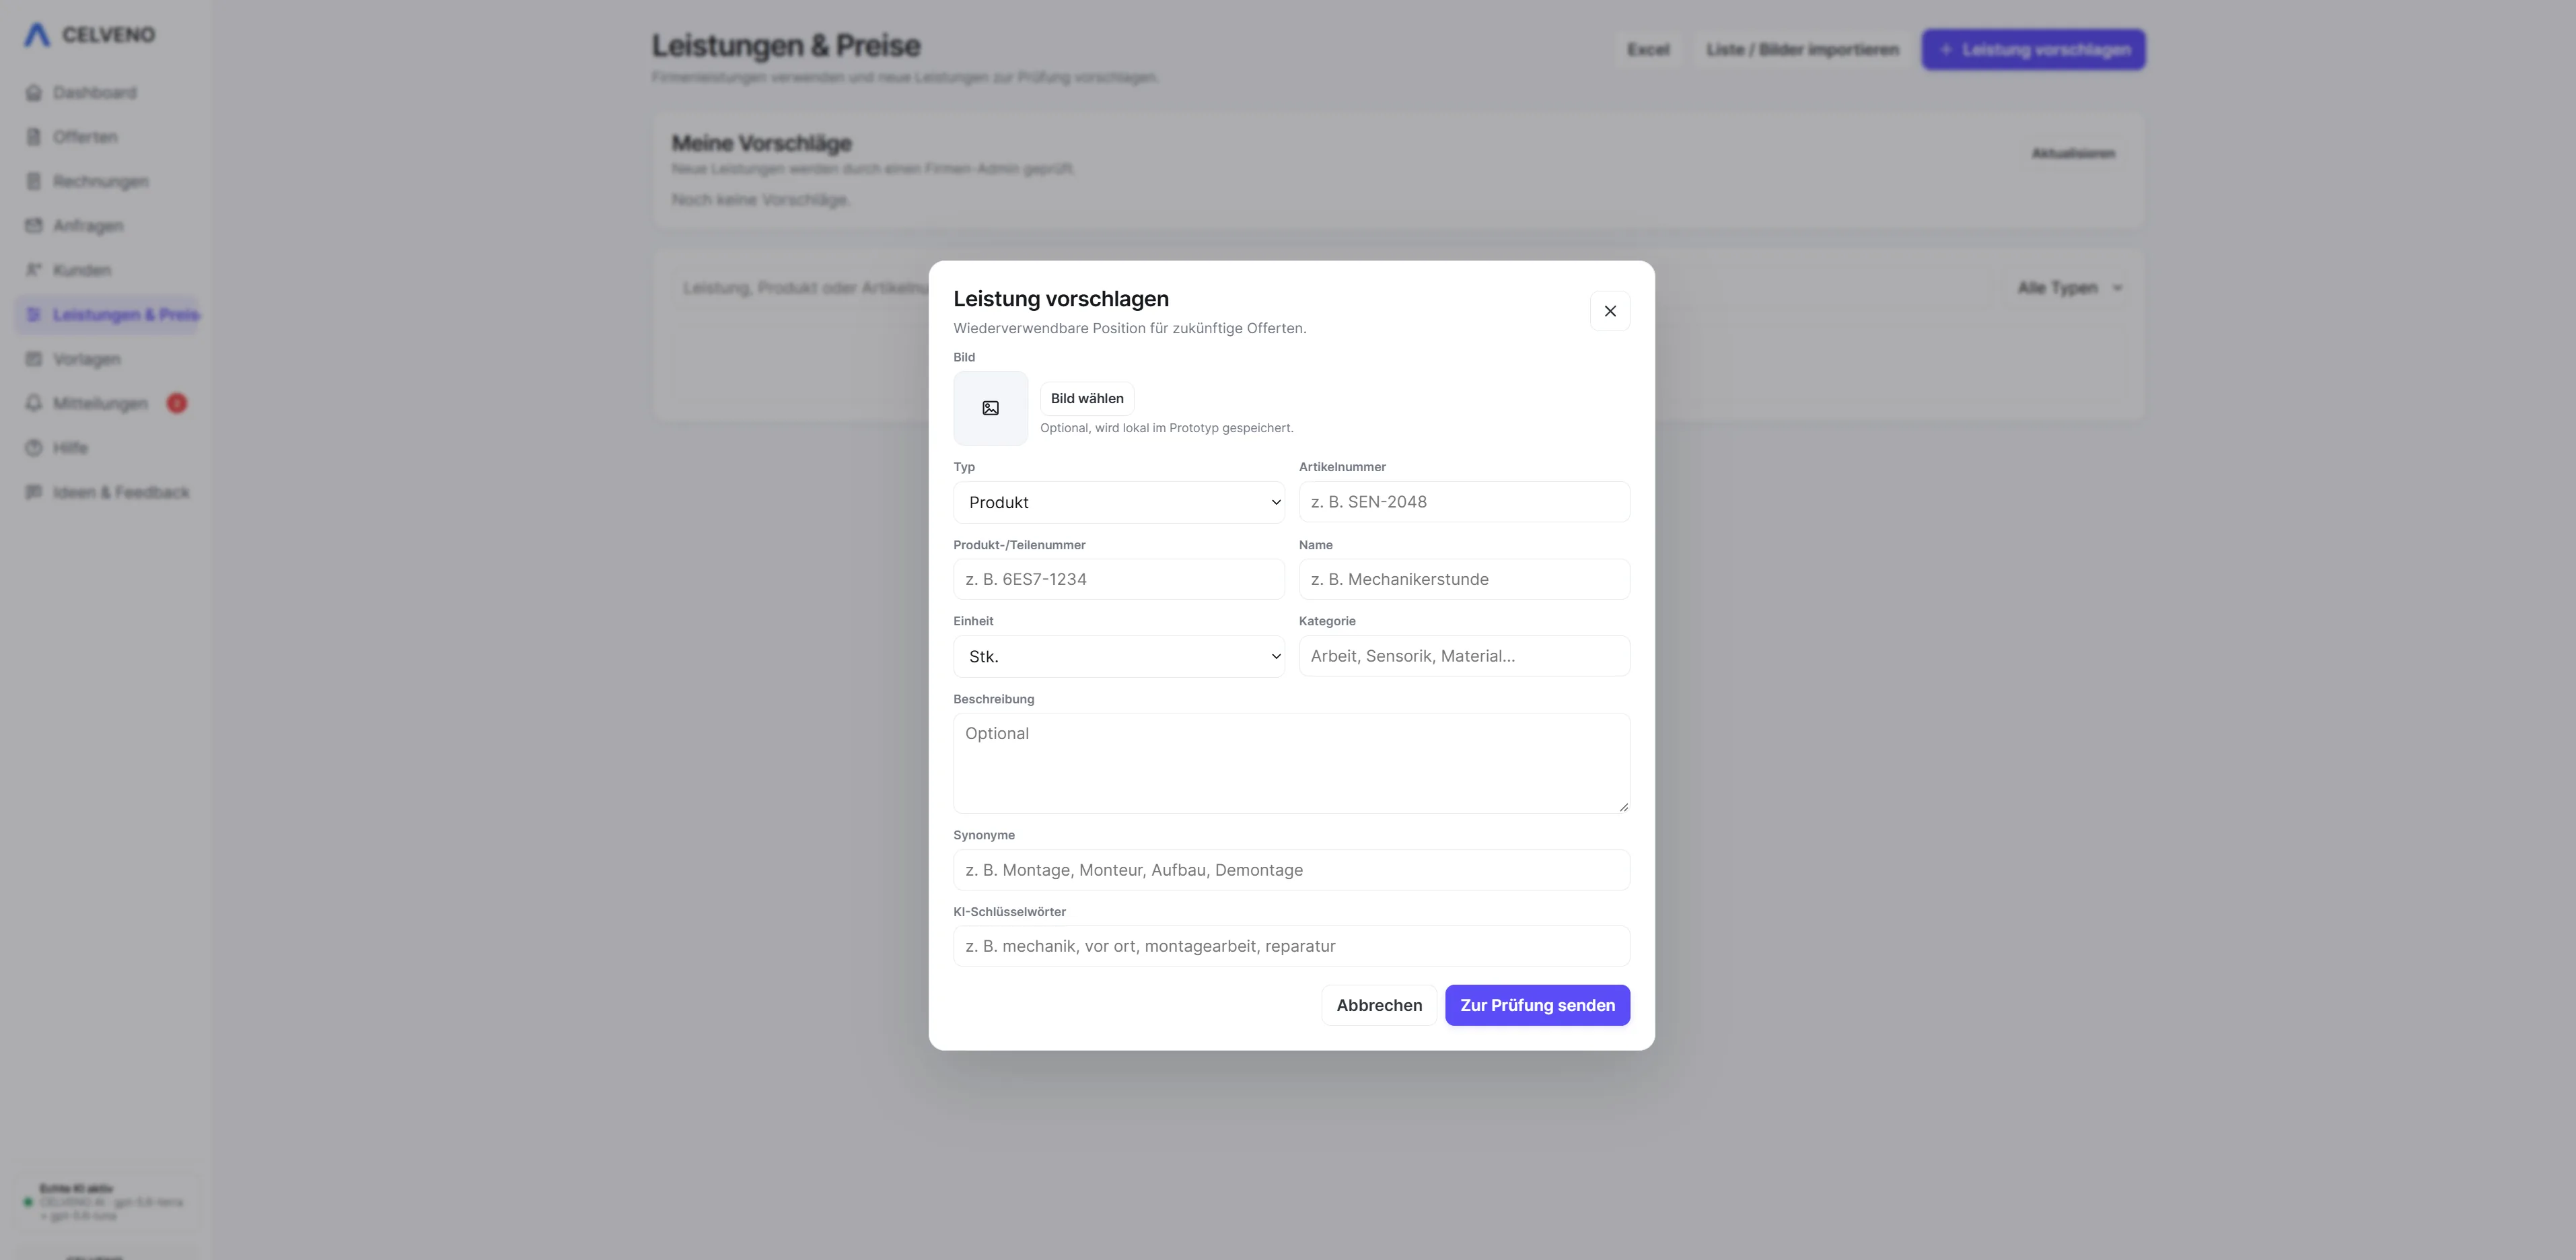The height and width of the screenshot is (1260, 2576).
Task: Focus the Artikelnummer input field
Action: click(1464, 502)
